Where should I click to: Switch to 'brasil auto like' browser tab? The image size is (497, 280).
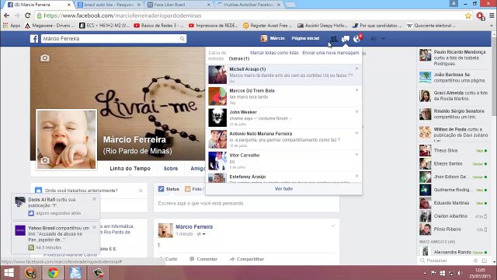click(109, 5)
